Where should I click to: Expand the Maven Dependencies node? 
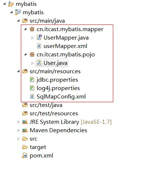click(x=18, y=130)
